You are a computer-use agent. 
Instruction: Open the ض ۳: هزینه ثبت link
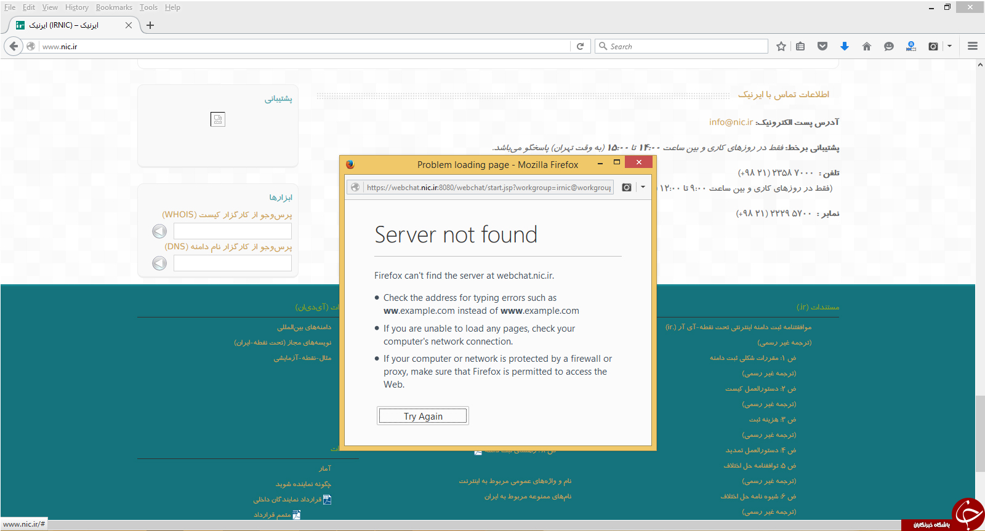(773, 420)
